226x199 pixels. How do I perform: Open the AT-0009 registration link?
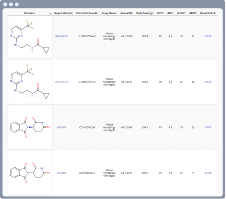click(x=61, y=173)
